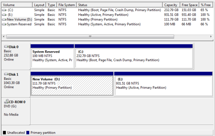215x136 pixels.
Task: Sort by the Capacity column header
Action: click(171, 5)
